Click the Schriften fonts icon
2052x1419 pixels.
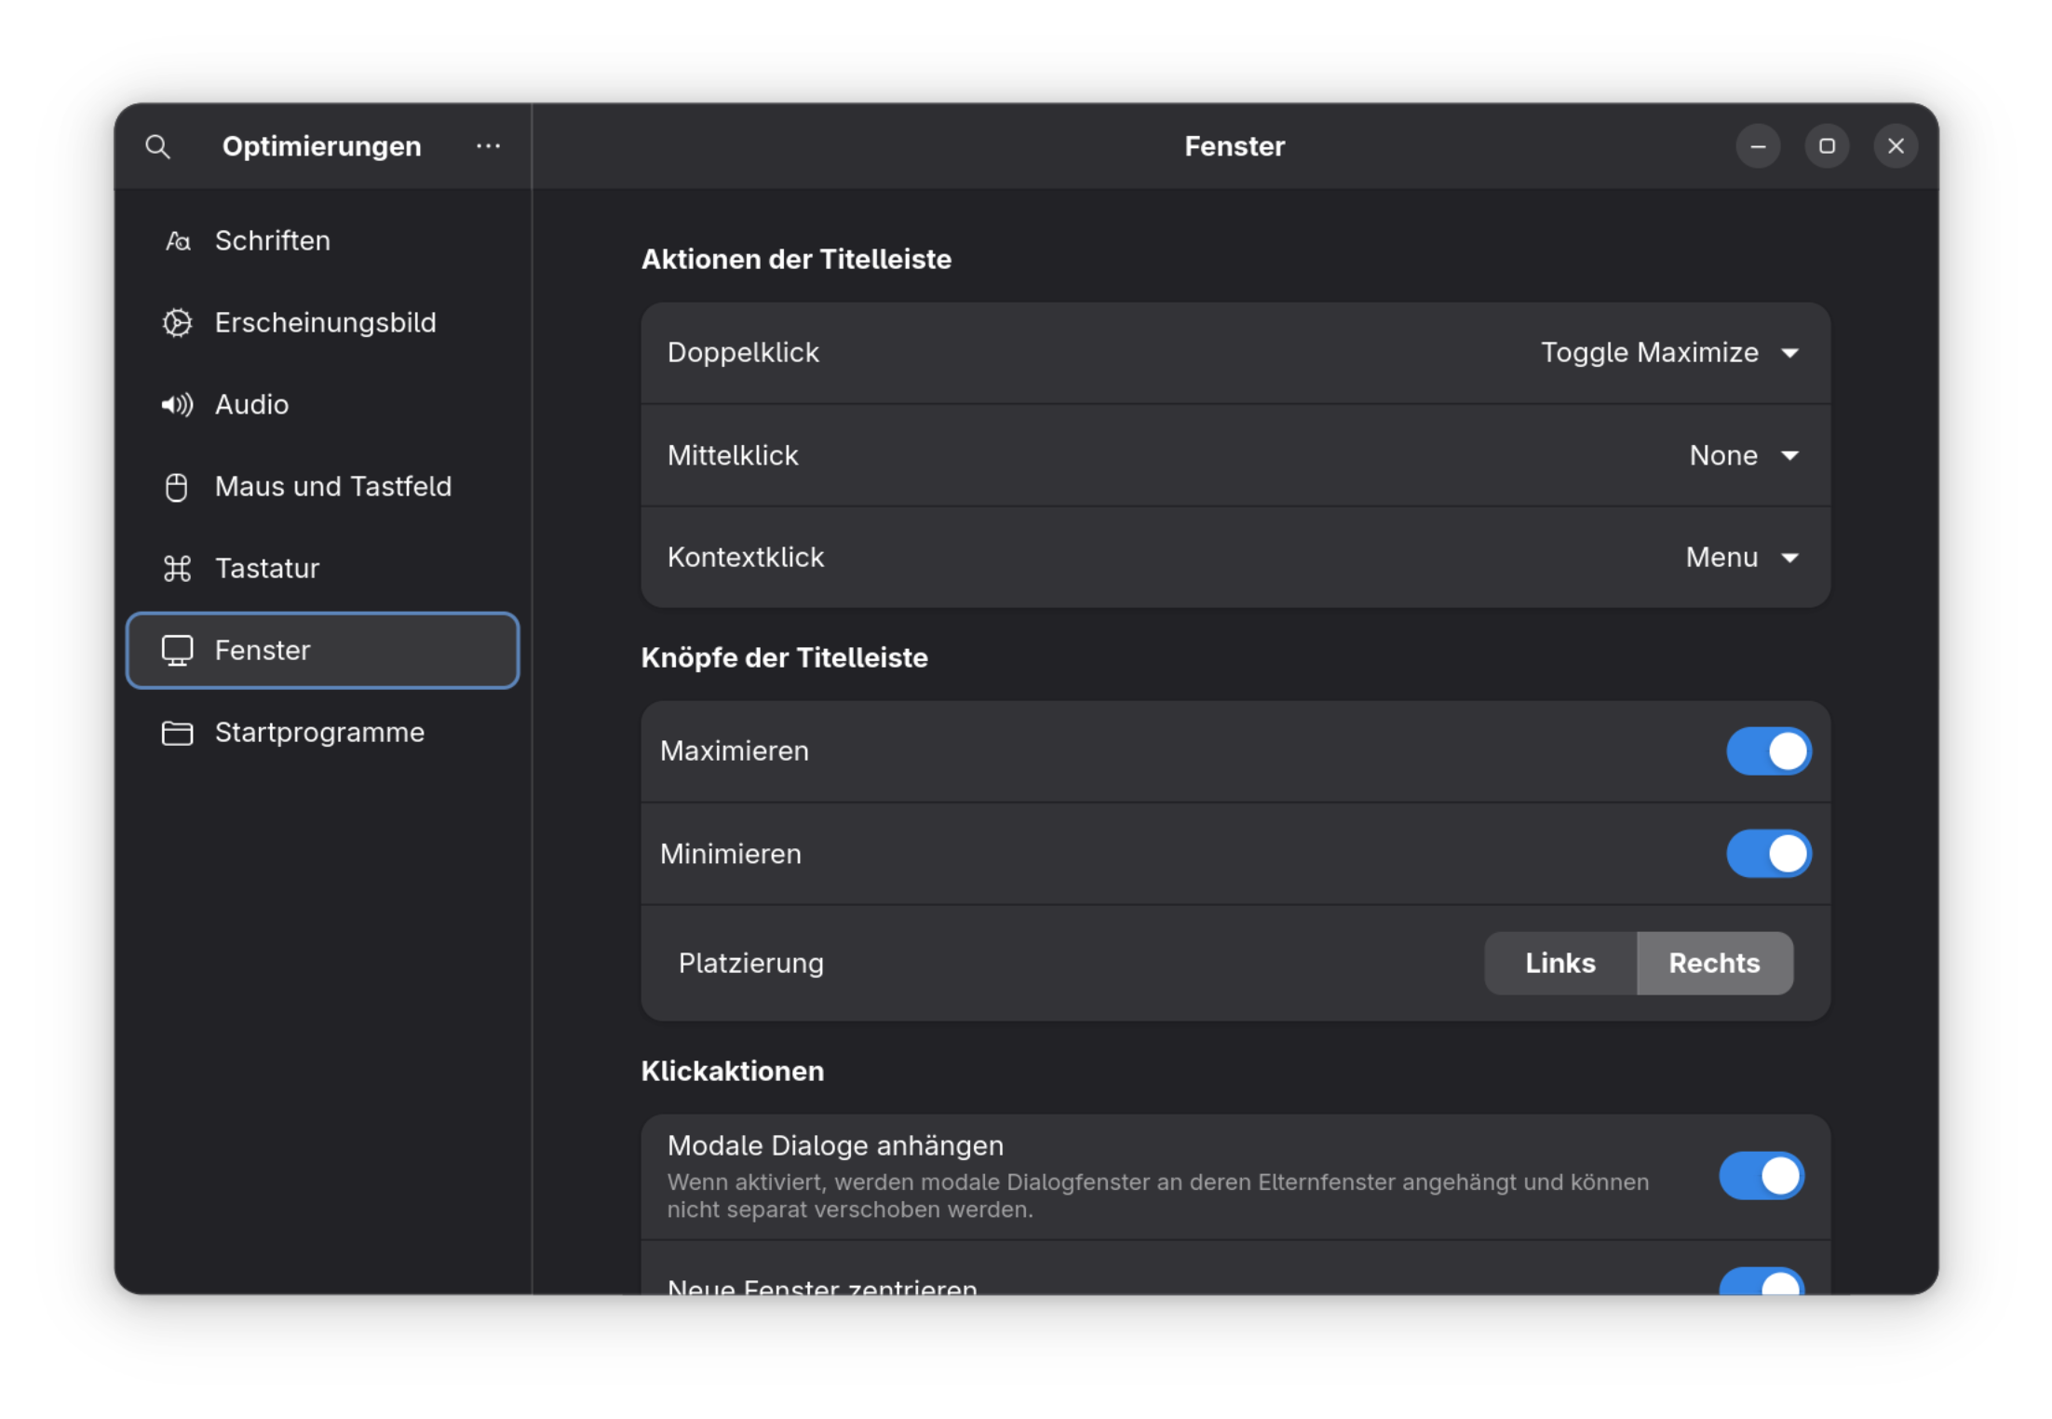tap(177, 241)
